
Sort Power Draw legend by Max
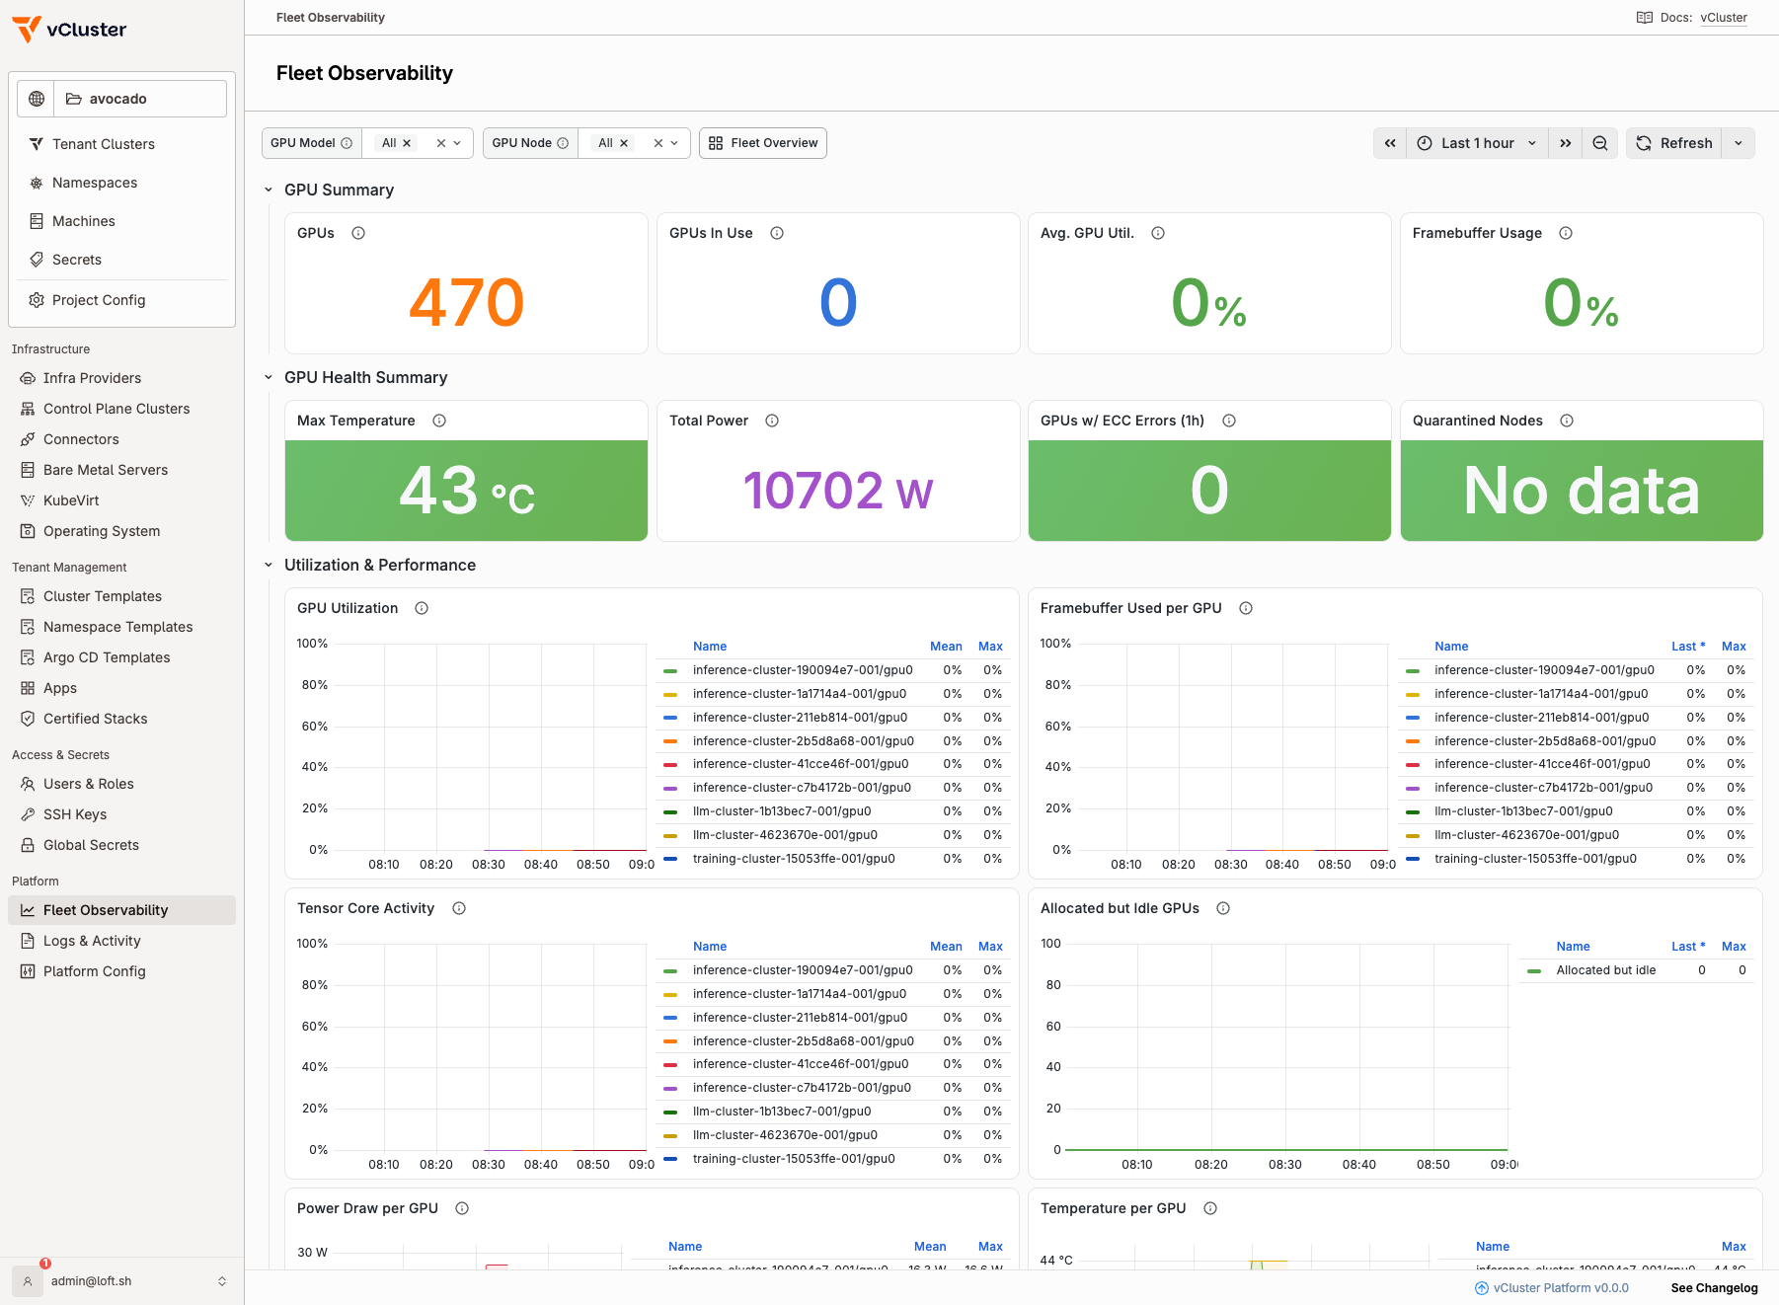(x=990, y=1247)
